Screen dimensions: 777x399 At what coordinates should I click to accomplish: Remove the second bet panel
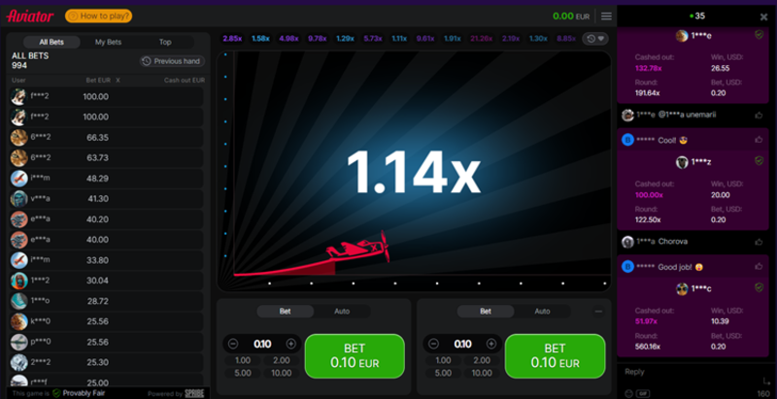pyautogui.click(x=597, y=312)
